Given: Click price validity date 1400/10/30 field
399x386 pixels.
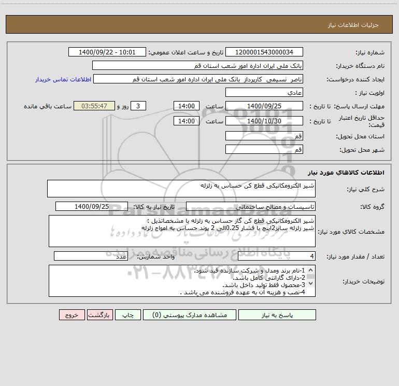Looking at the screenshot, I should point(264,121).
